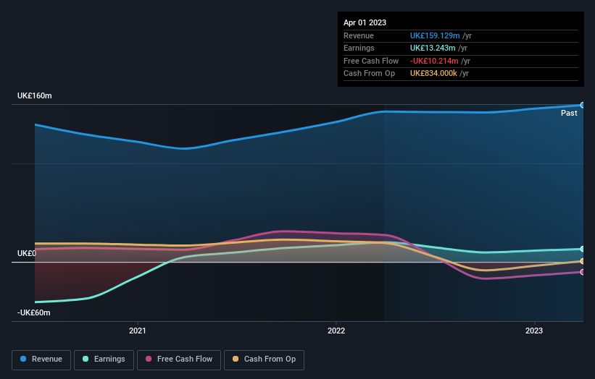Click the UK£834.000k cash from op value

click(433, 74)
